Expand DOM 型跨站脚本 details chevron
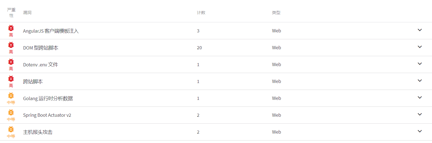 [420, 47]
